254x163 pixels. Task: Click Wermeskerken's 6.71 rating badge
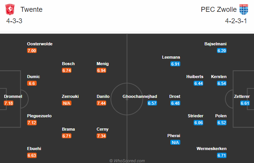pos(222,155)
